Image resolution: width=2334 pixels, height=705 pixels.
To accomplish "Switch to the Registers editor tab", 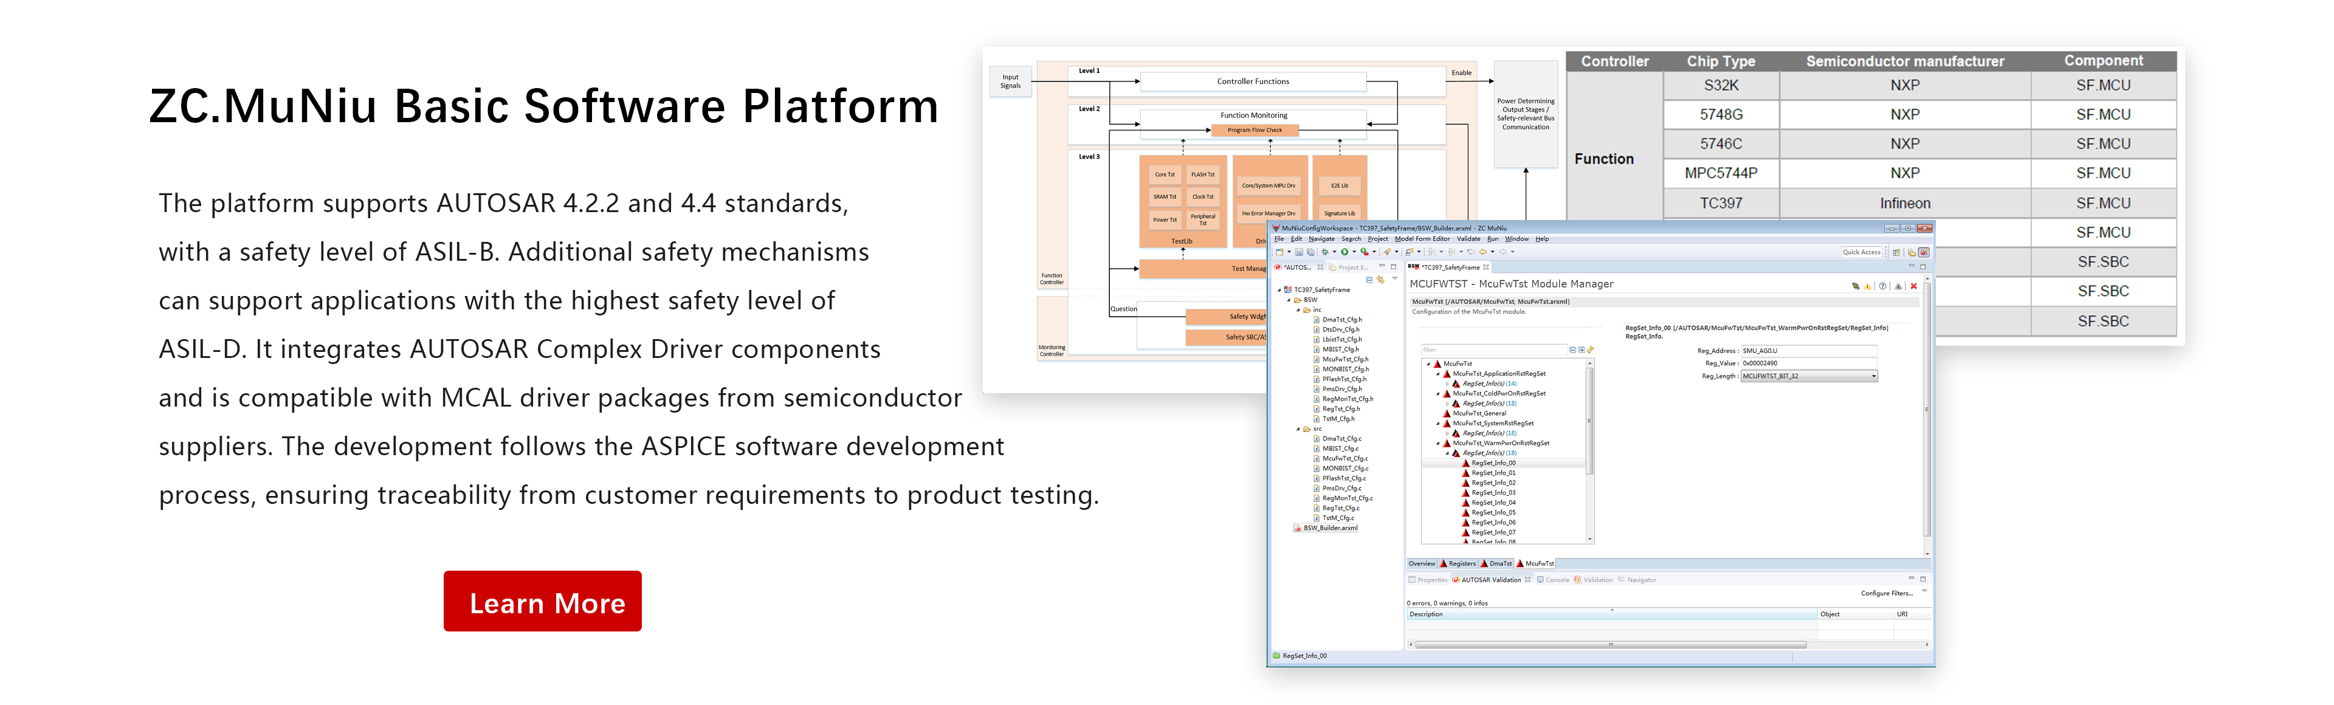I will [1458, 563].
